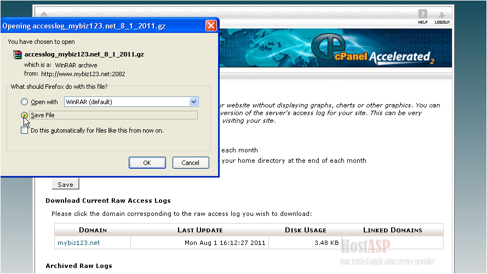Screen dimensions: 487x274
Task: Click the Disk Usage column header
Action: coord(305,230)
